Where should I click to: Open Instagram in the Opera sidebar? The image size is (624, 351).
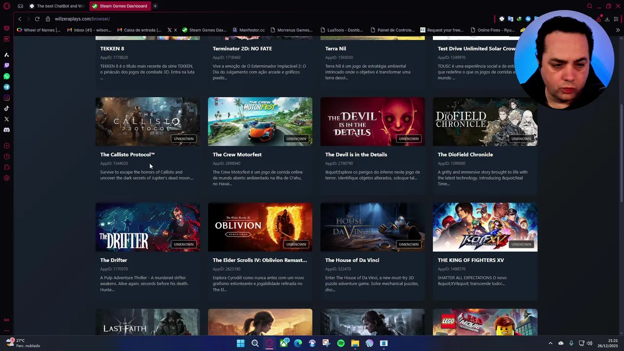(x=6, y=98)
